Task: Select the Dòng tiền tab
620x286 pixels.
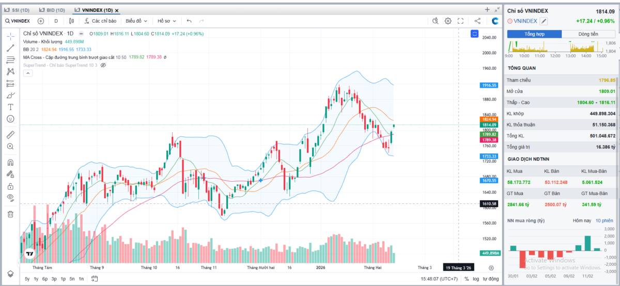Action: click(x=588, y=34)
